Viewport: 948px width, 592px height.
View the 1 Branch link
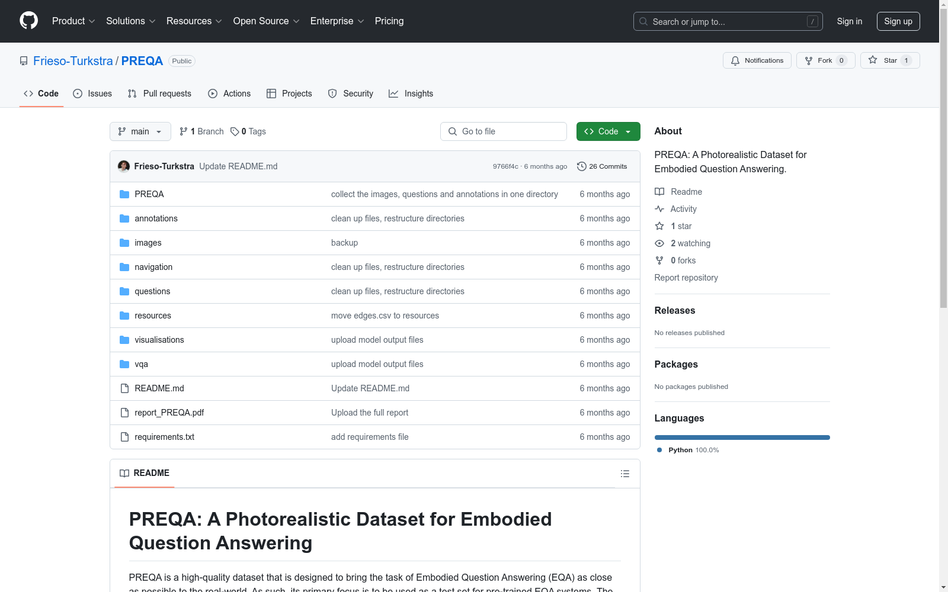pos(201,131)
